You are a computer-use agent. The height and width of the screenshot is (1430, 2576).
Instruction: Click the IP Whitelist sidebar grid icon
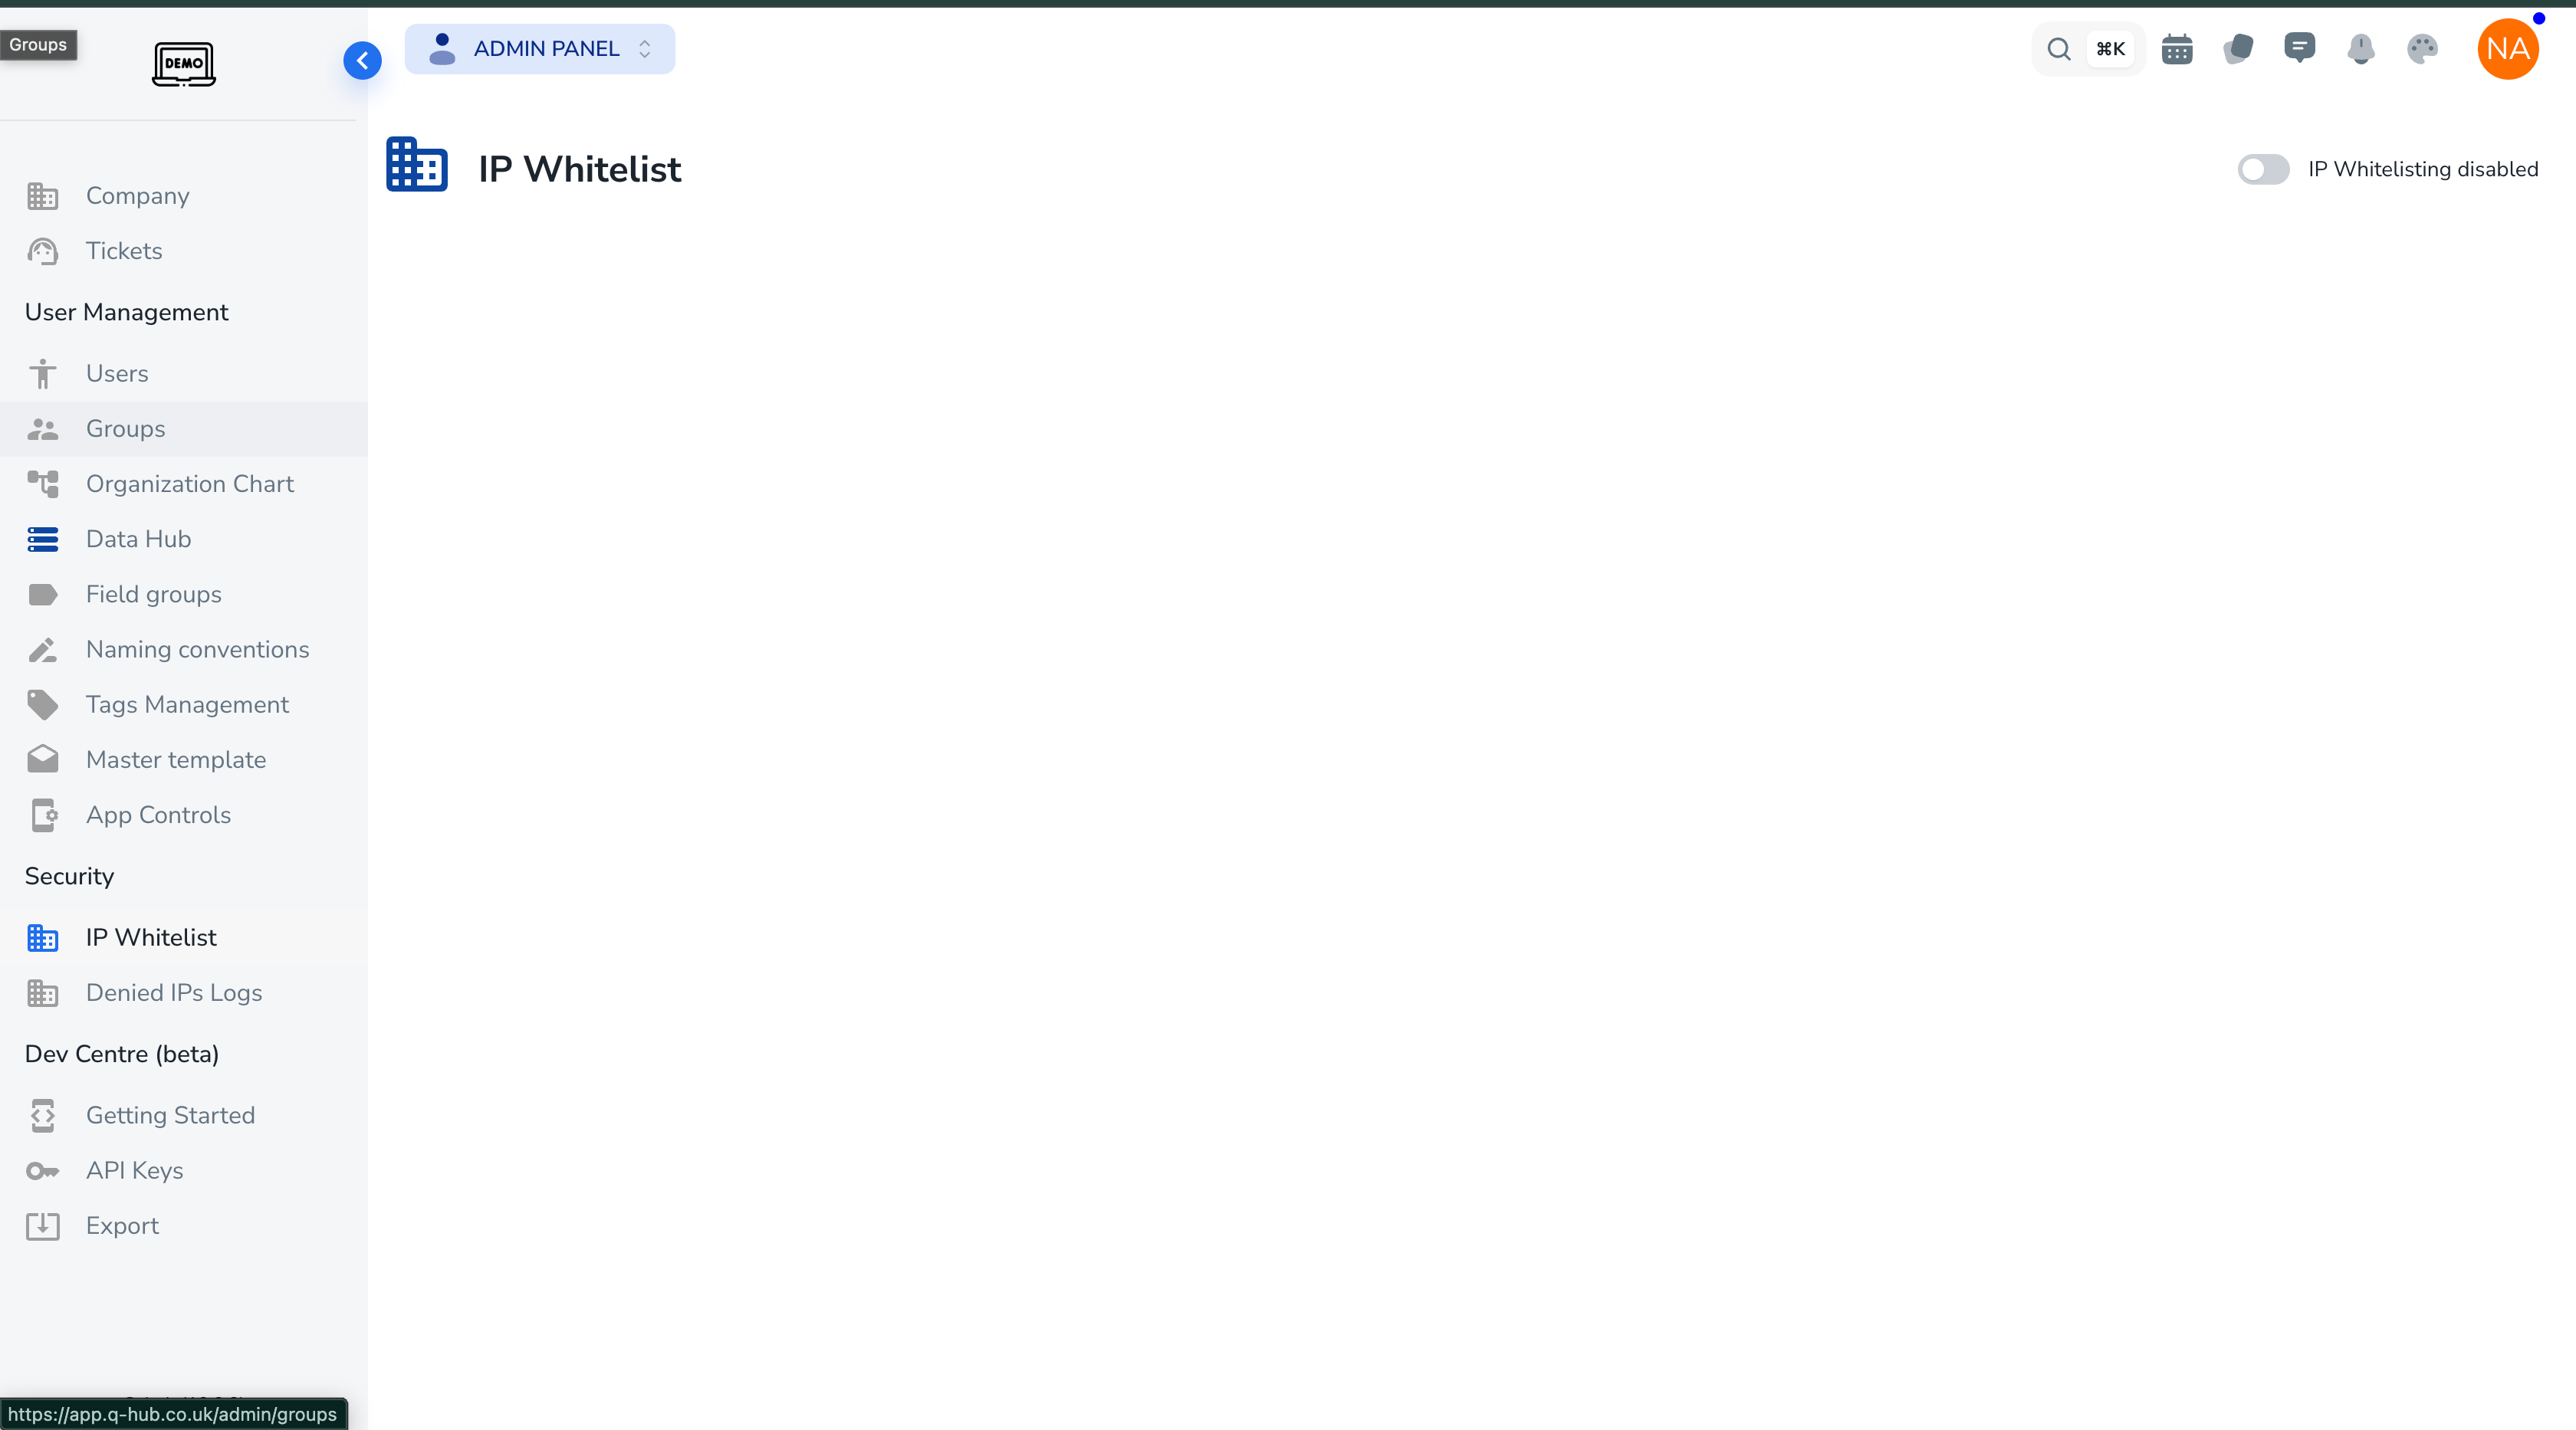[43, 937]
